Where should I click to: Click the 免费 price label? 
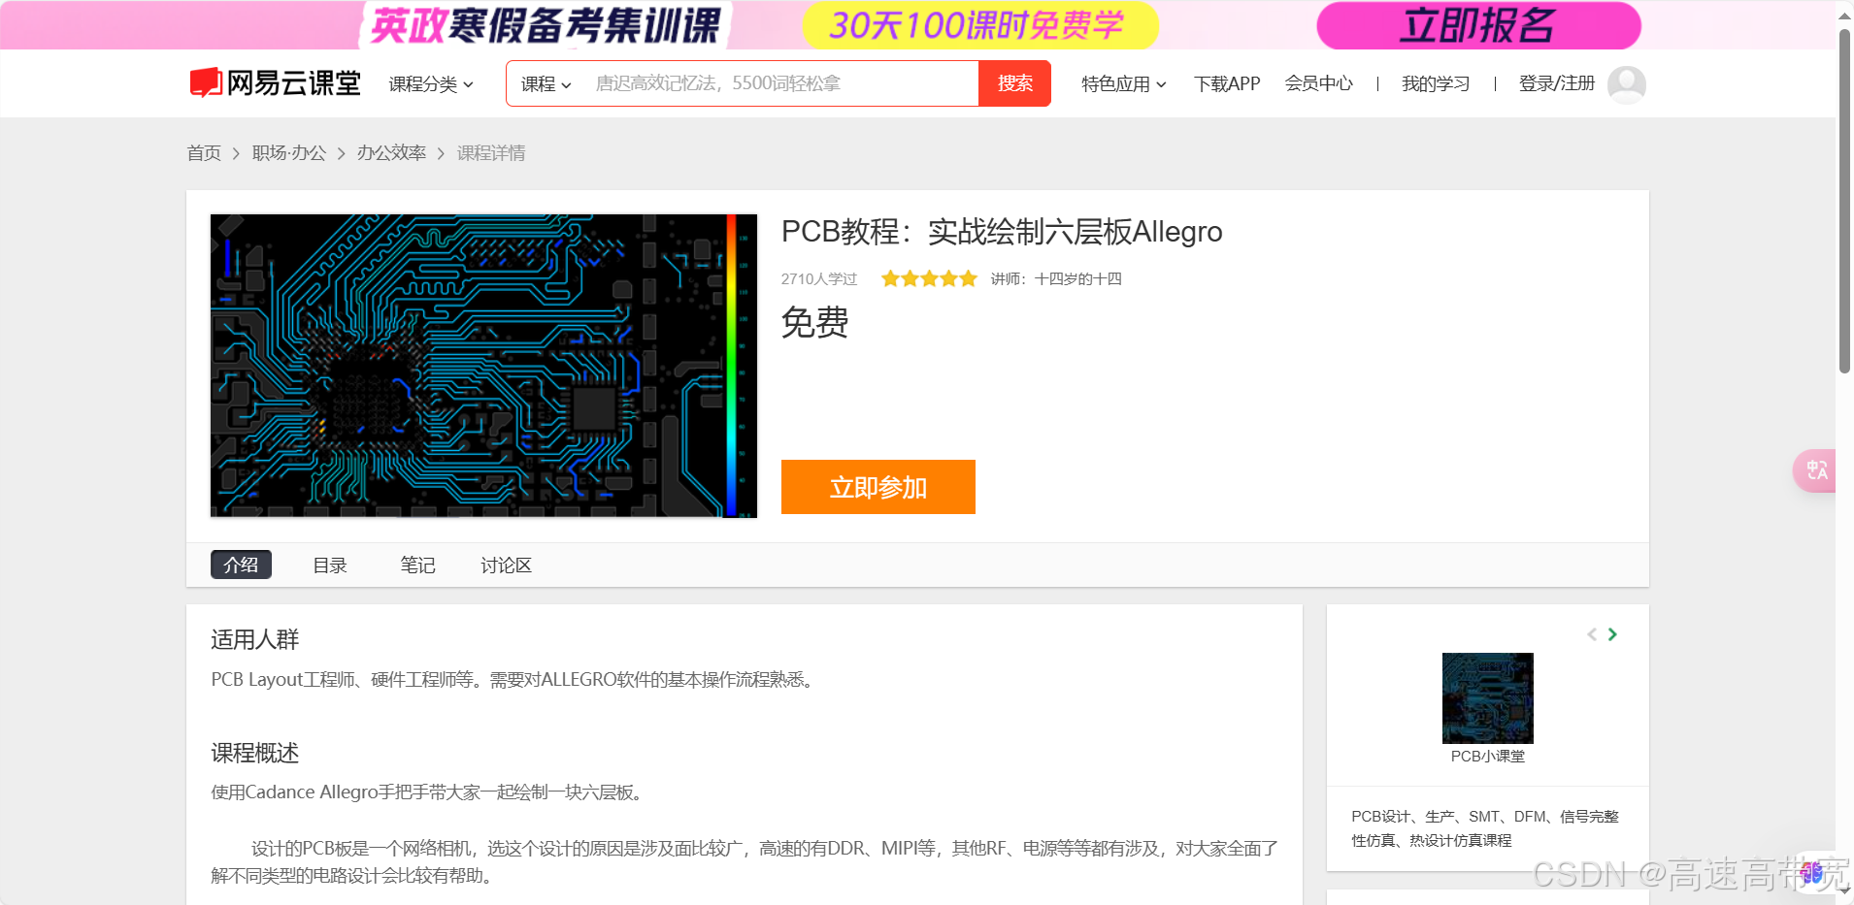(815, 323)
